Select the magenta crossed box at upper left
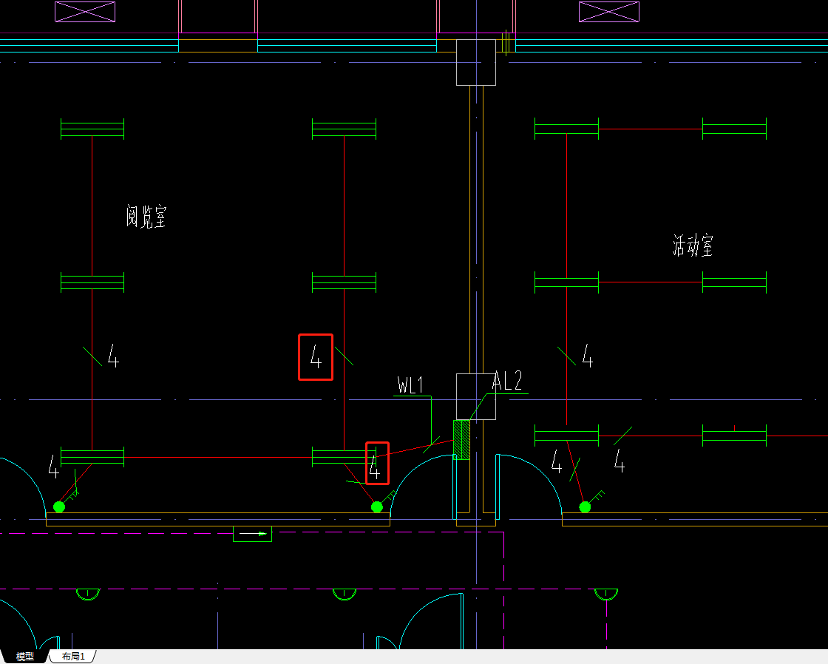 [x=85, y=12]
